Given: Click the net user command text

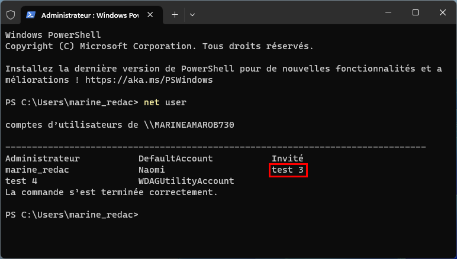Looking at the screenshot, I should click(x=165, y=102).
